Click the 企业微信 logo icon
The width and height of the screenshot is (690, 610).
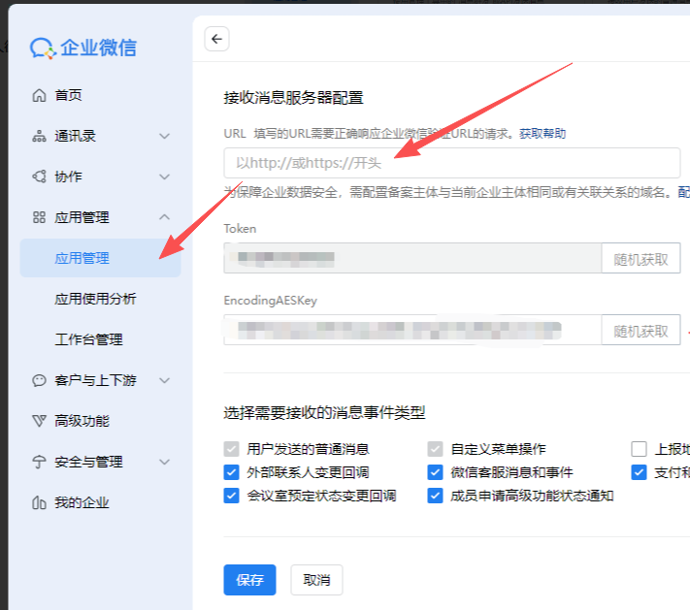[43, 48]
